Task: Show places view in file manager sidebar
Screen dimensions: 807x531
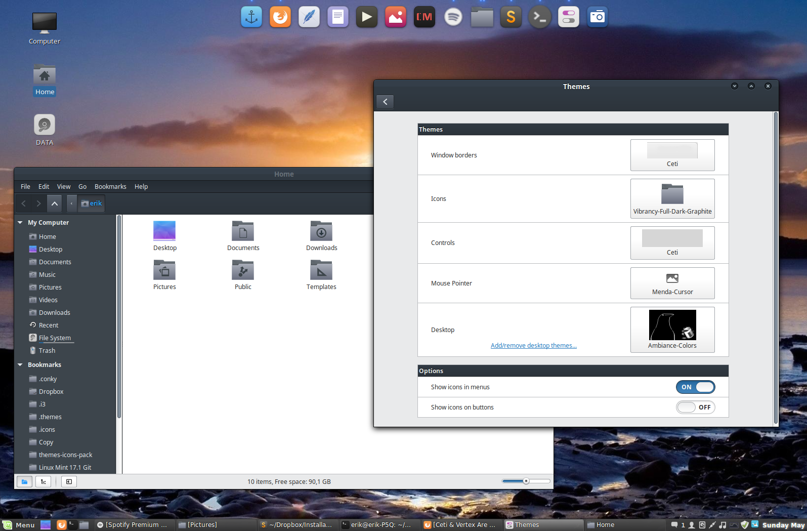Action: point(24,481)
